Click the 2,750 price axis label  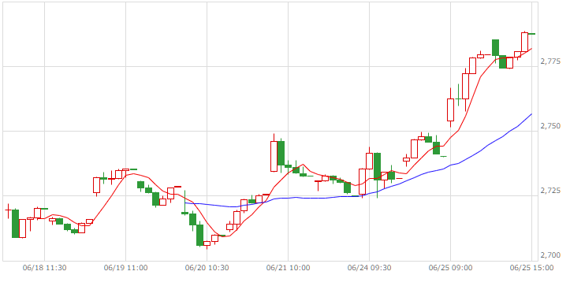pyautogui.click(x=550, y=126)
